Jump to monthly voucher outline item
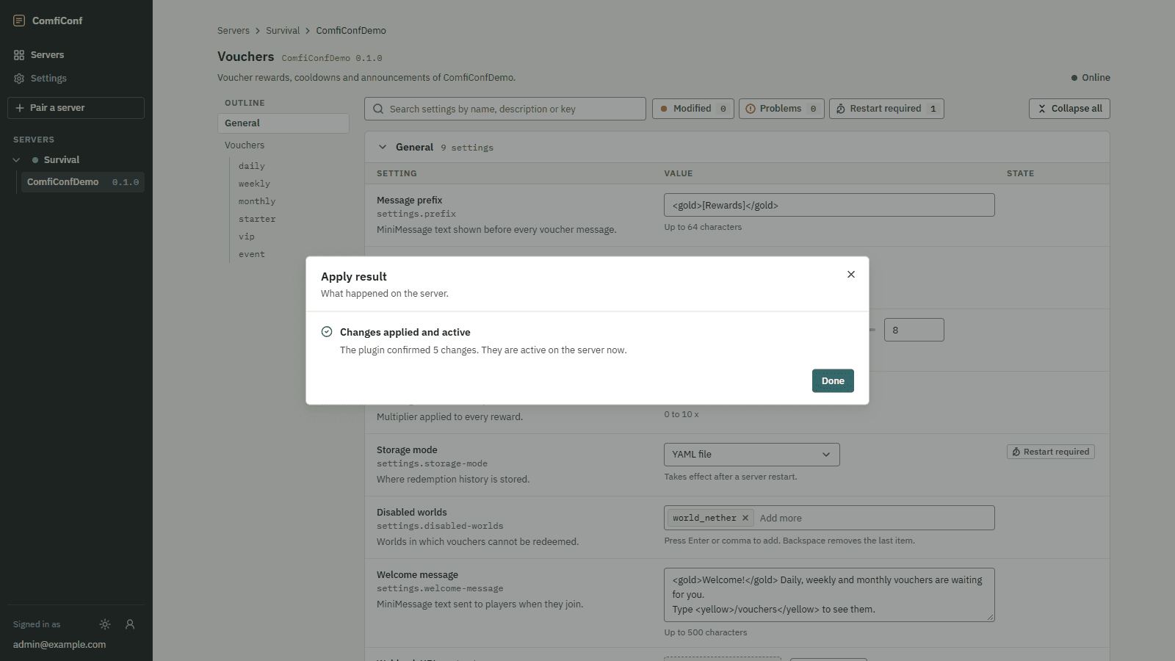1175x661 pixels. [x=257, y=201]
